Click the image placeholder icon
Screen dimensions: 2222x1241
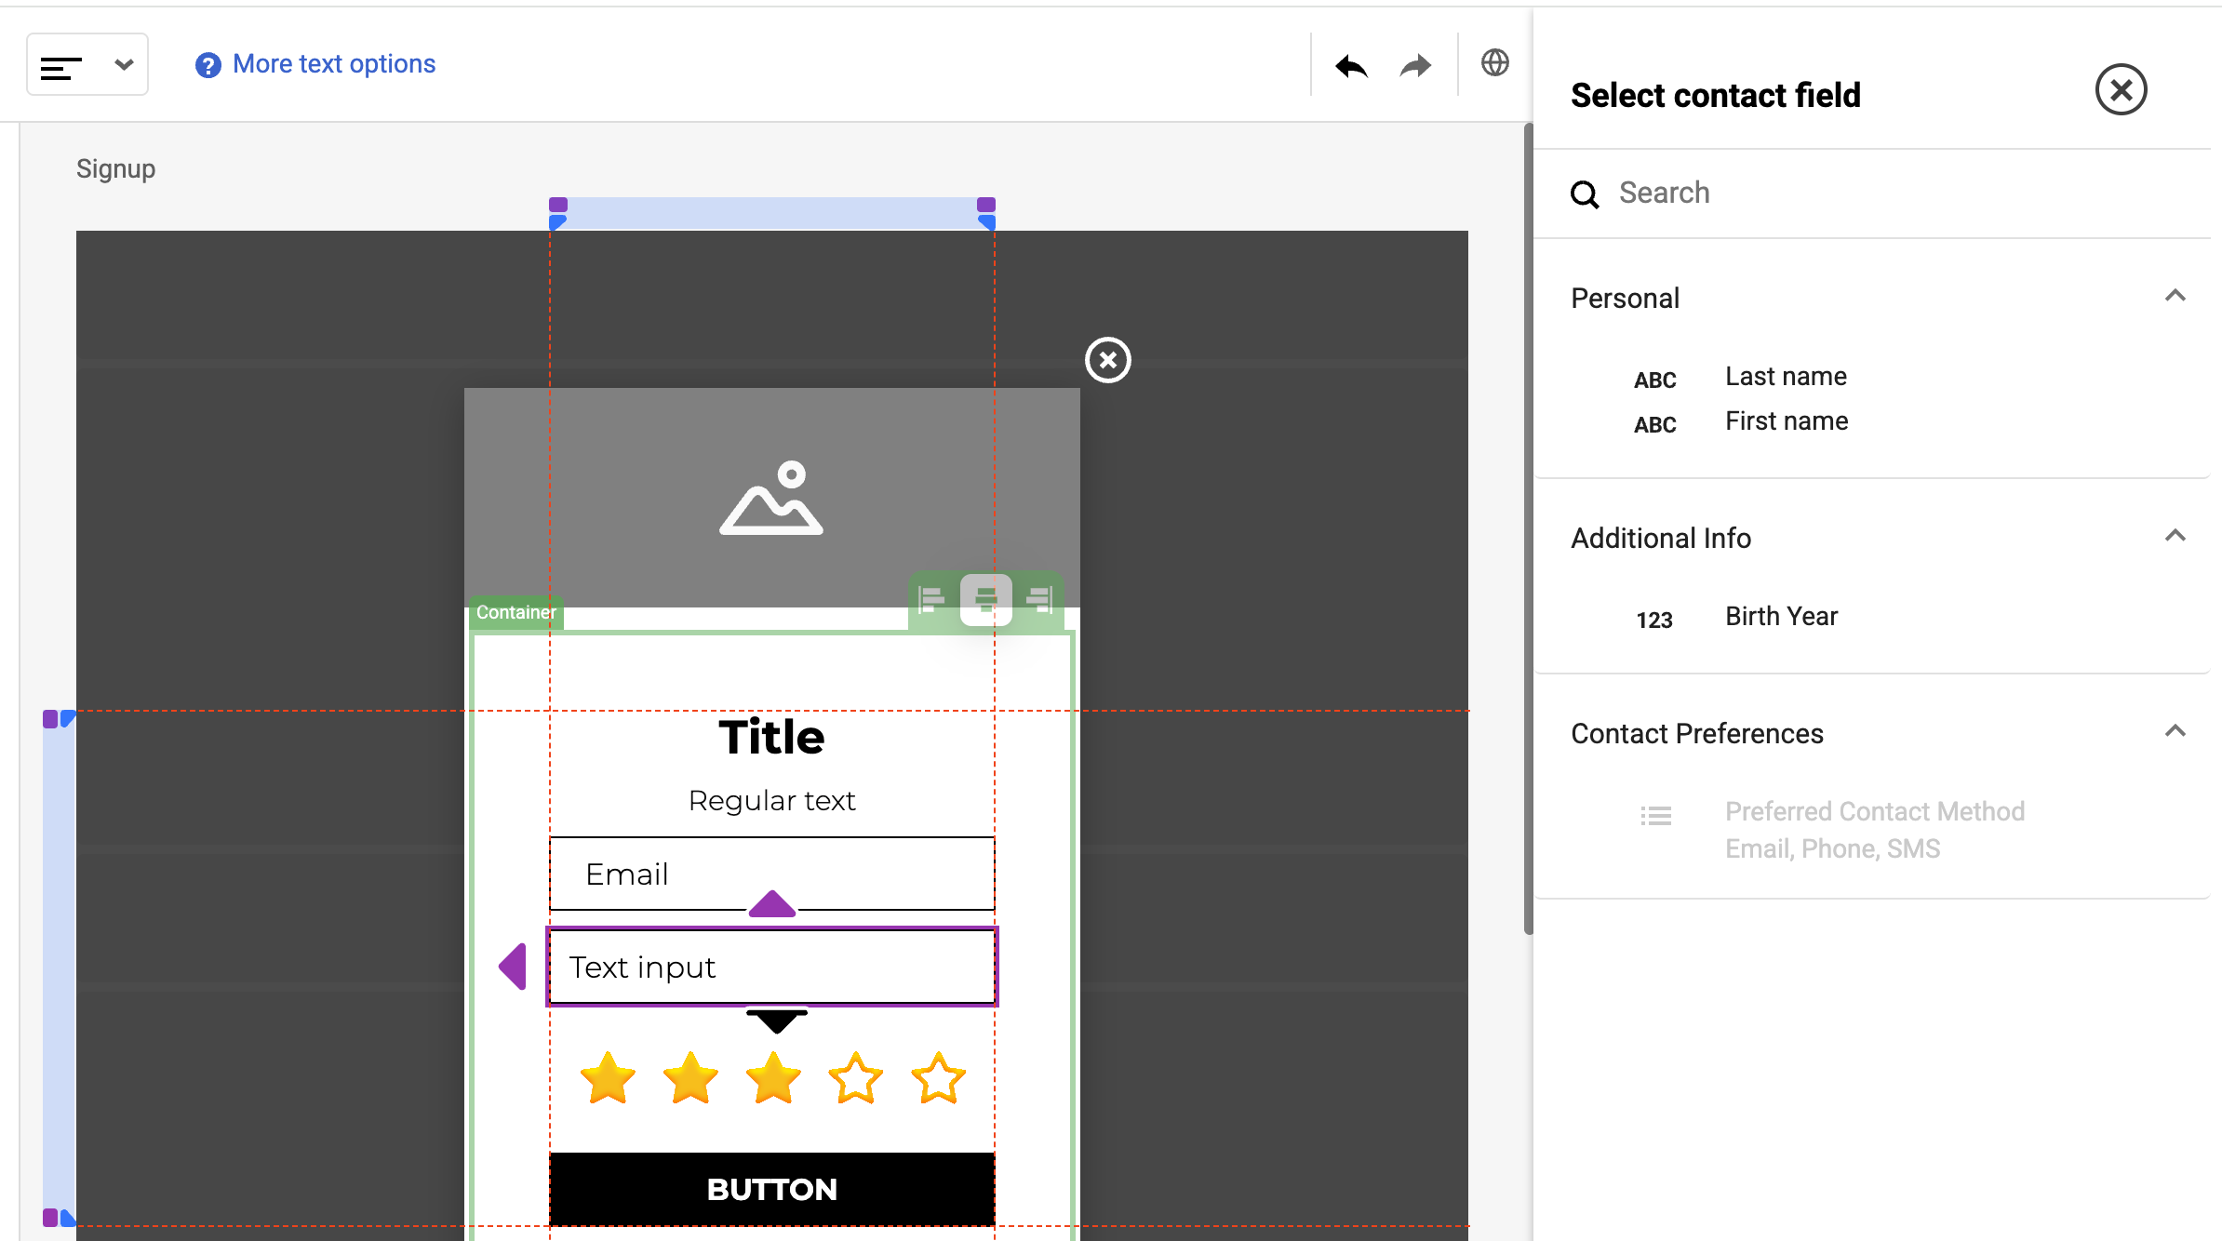pyautogui.click(x=771, y=499)
